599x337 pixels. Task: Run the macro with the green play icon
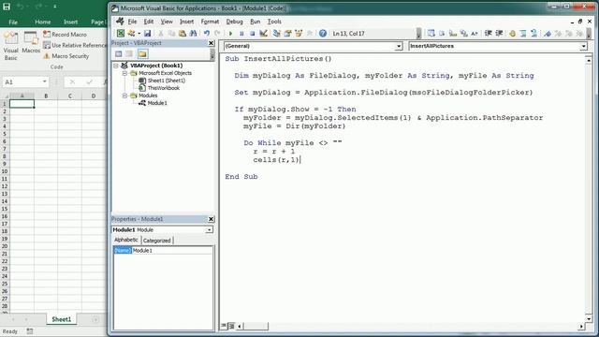pos(230,34)
